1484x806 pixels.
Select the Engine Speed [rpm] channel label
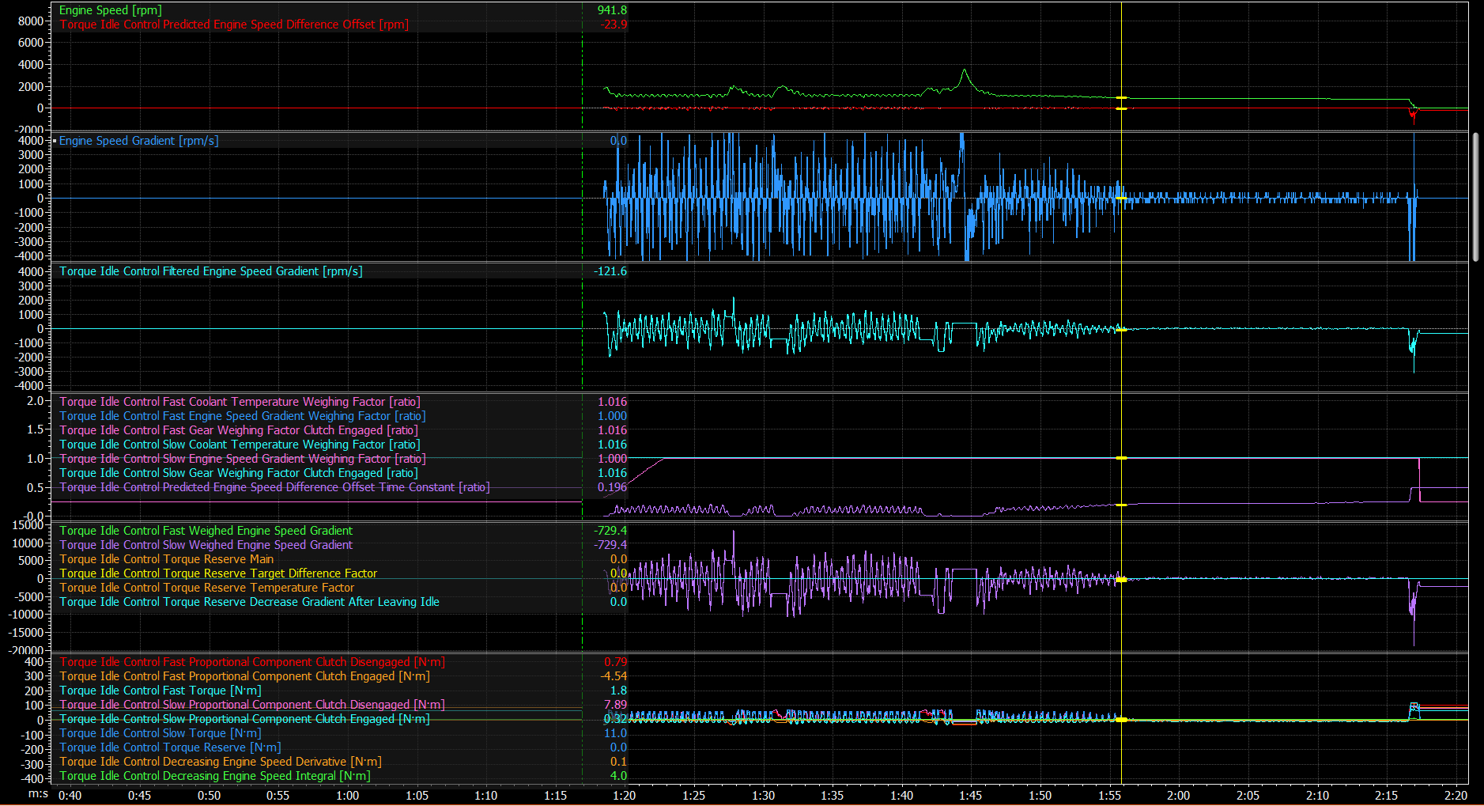click(110, 10)
